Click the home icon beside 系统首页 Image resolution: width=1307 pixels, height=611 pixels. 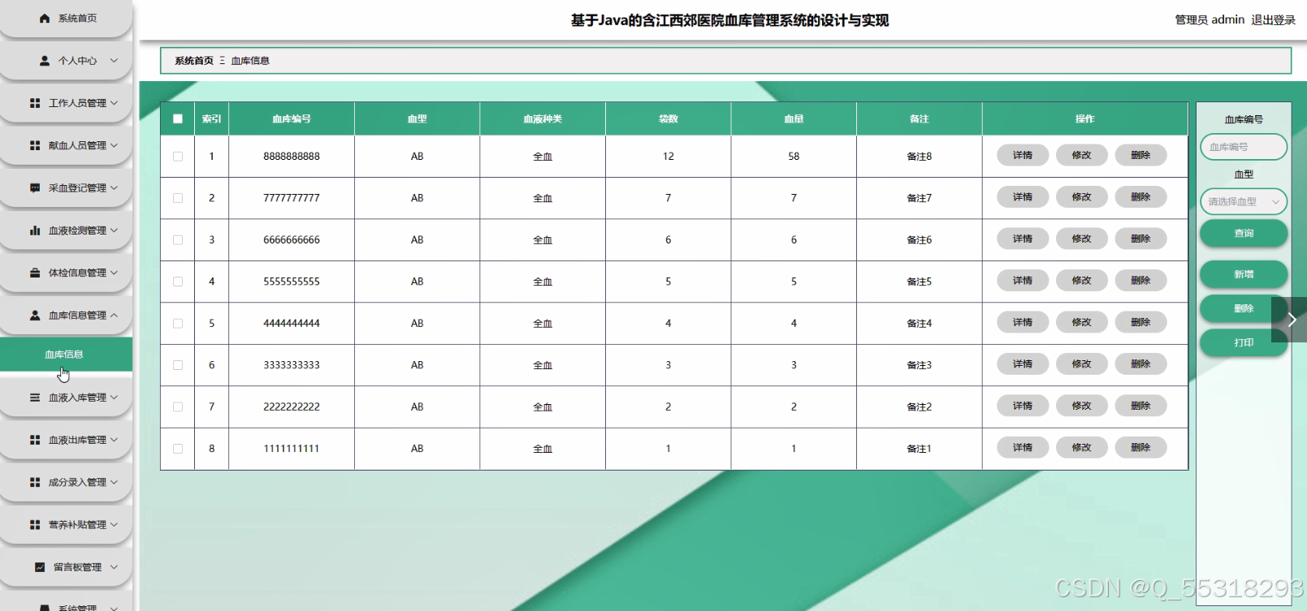click(45, 18)
